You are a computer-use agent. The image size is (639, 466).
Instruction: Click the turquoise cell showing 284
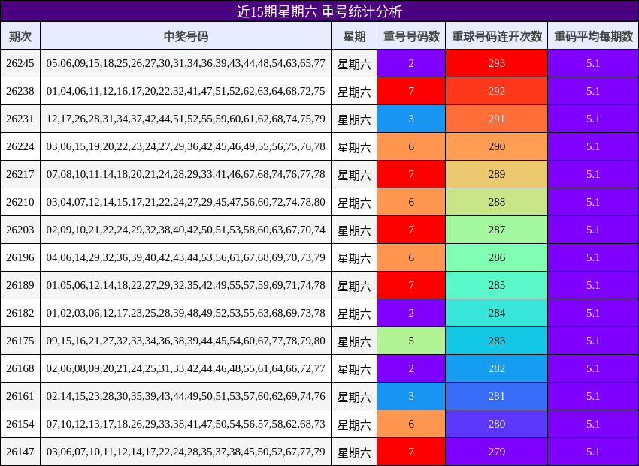(x=496, y=313)
